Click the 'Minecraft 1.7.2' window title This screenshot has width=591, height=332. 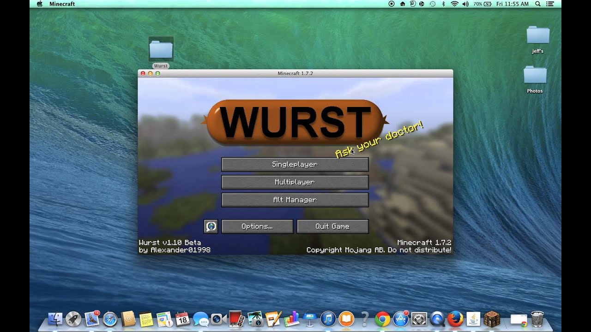coord(295,73)
